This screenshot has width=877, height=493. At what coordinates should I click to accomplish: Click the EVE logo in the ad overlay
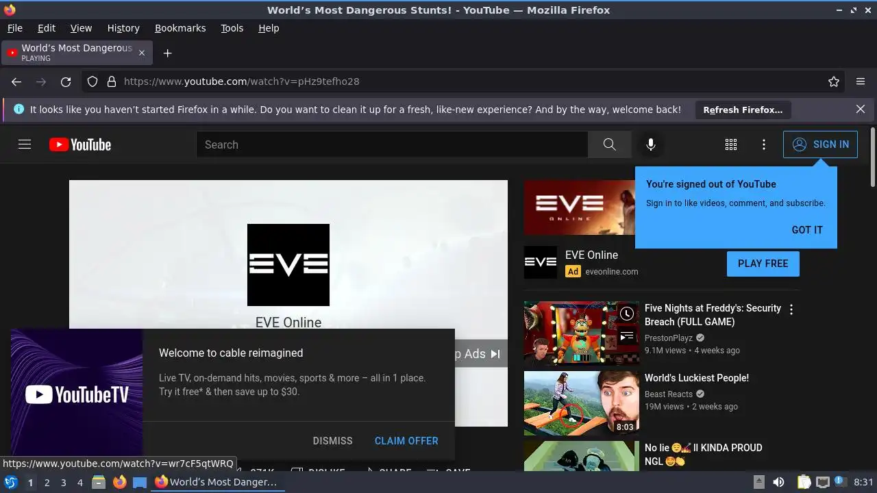pos(288,265)
